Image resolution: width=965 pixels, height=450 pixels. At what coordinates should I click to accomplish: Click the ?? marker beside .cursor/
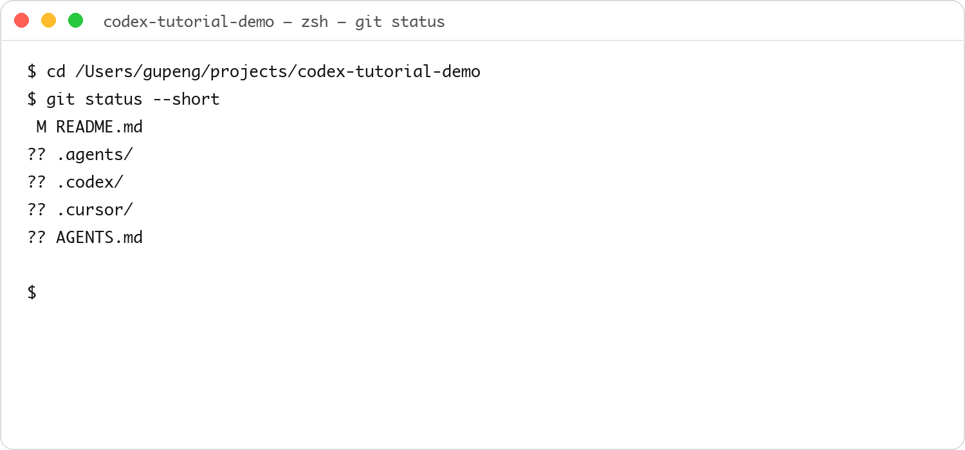(x=37, y=210)
